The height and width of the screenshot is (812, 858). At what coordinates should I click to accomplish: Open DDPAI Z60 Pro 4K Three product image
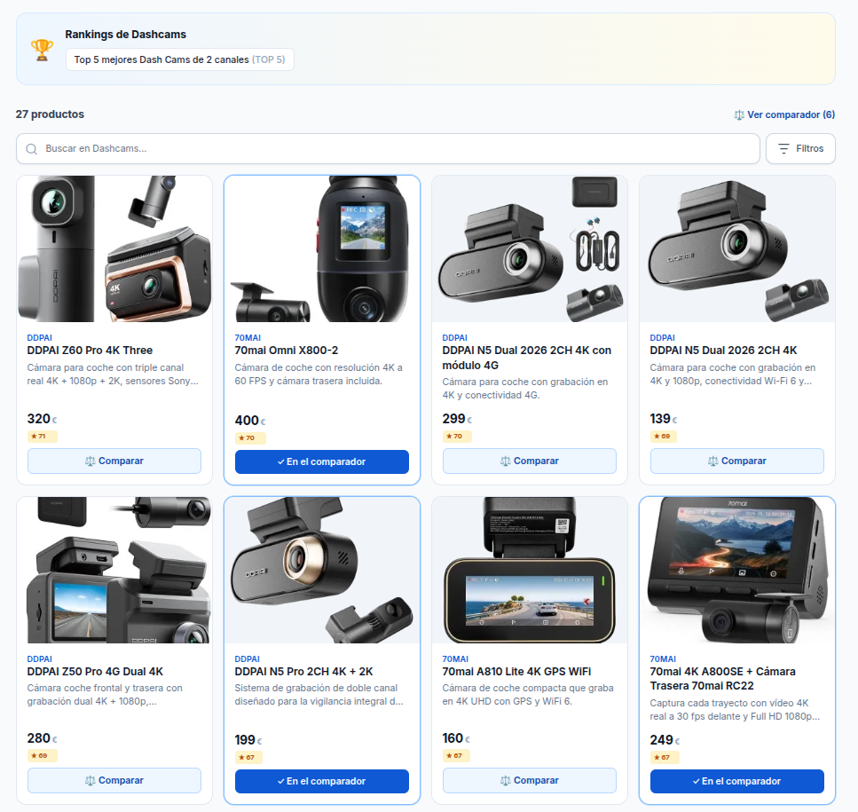[x=114, y=249]
